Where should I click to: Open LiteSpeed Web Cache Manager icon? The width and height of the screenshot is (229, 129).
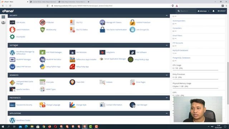[12, 82]
